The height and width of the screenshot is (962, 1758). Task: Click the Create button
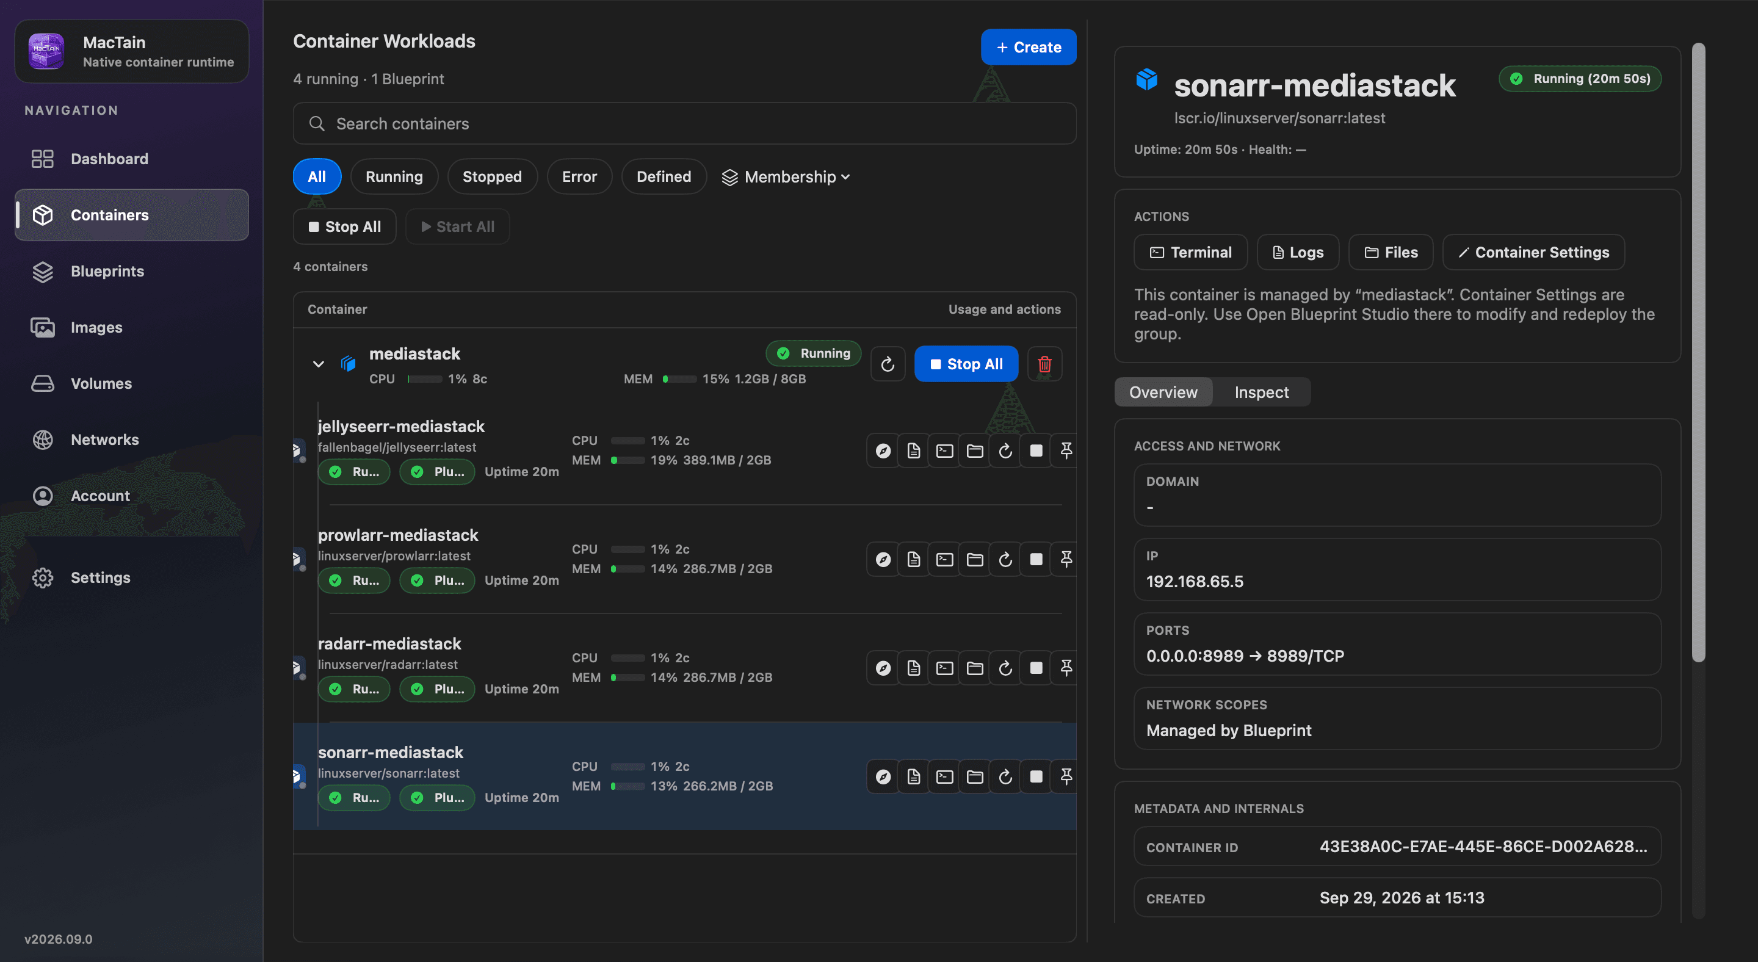[x=1029, y=47]
